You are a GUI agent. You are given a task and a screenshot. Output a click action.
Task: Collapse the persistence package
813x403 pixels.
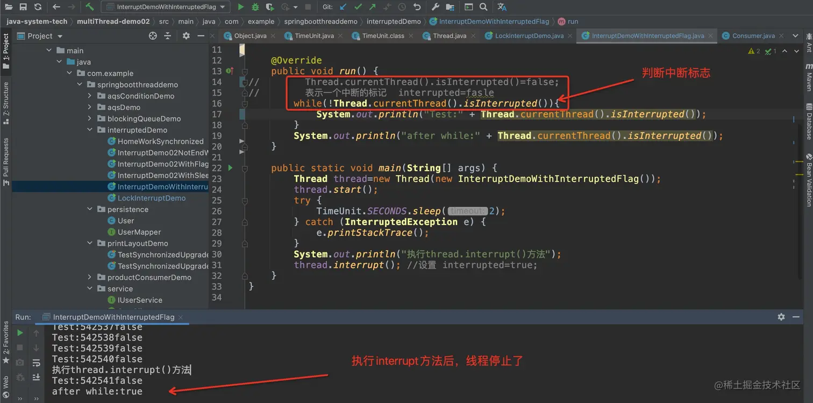[90, 209]
